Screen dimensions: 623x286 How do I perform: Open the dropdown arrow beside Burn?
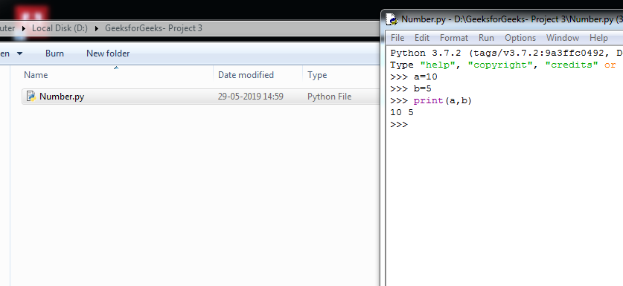point(19,53)
